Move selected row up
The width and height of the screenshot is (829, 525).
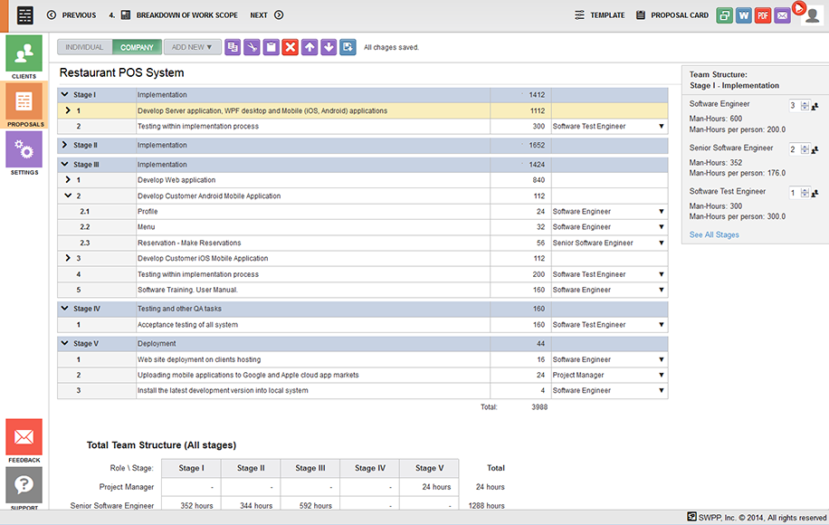pyautogui.click(x=310, y=47)
